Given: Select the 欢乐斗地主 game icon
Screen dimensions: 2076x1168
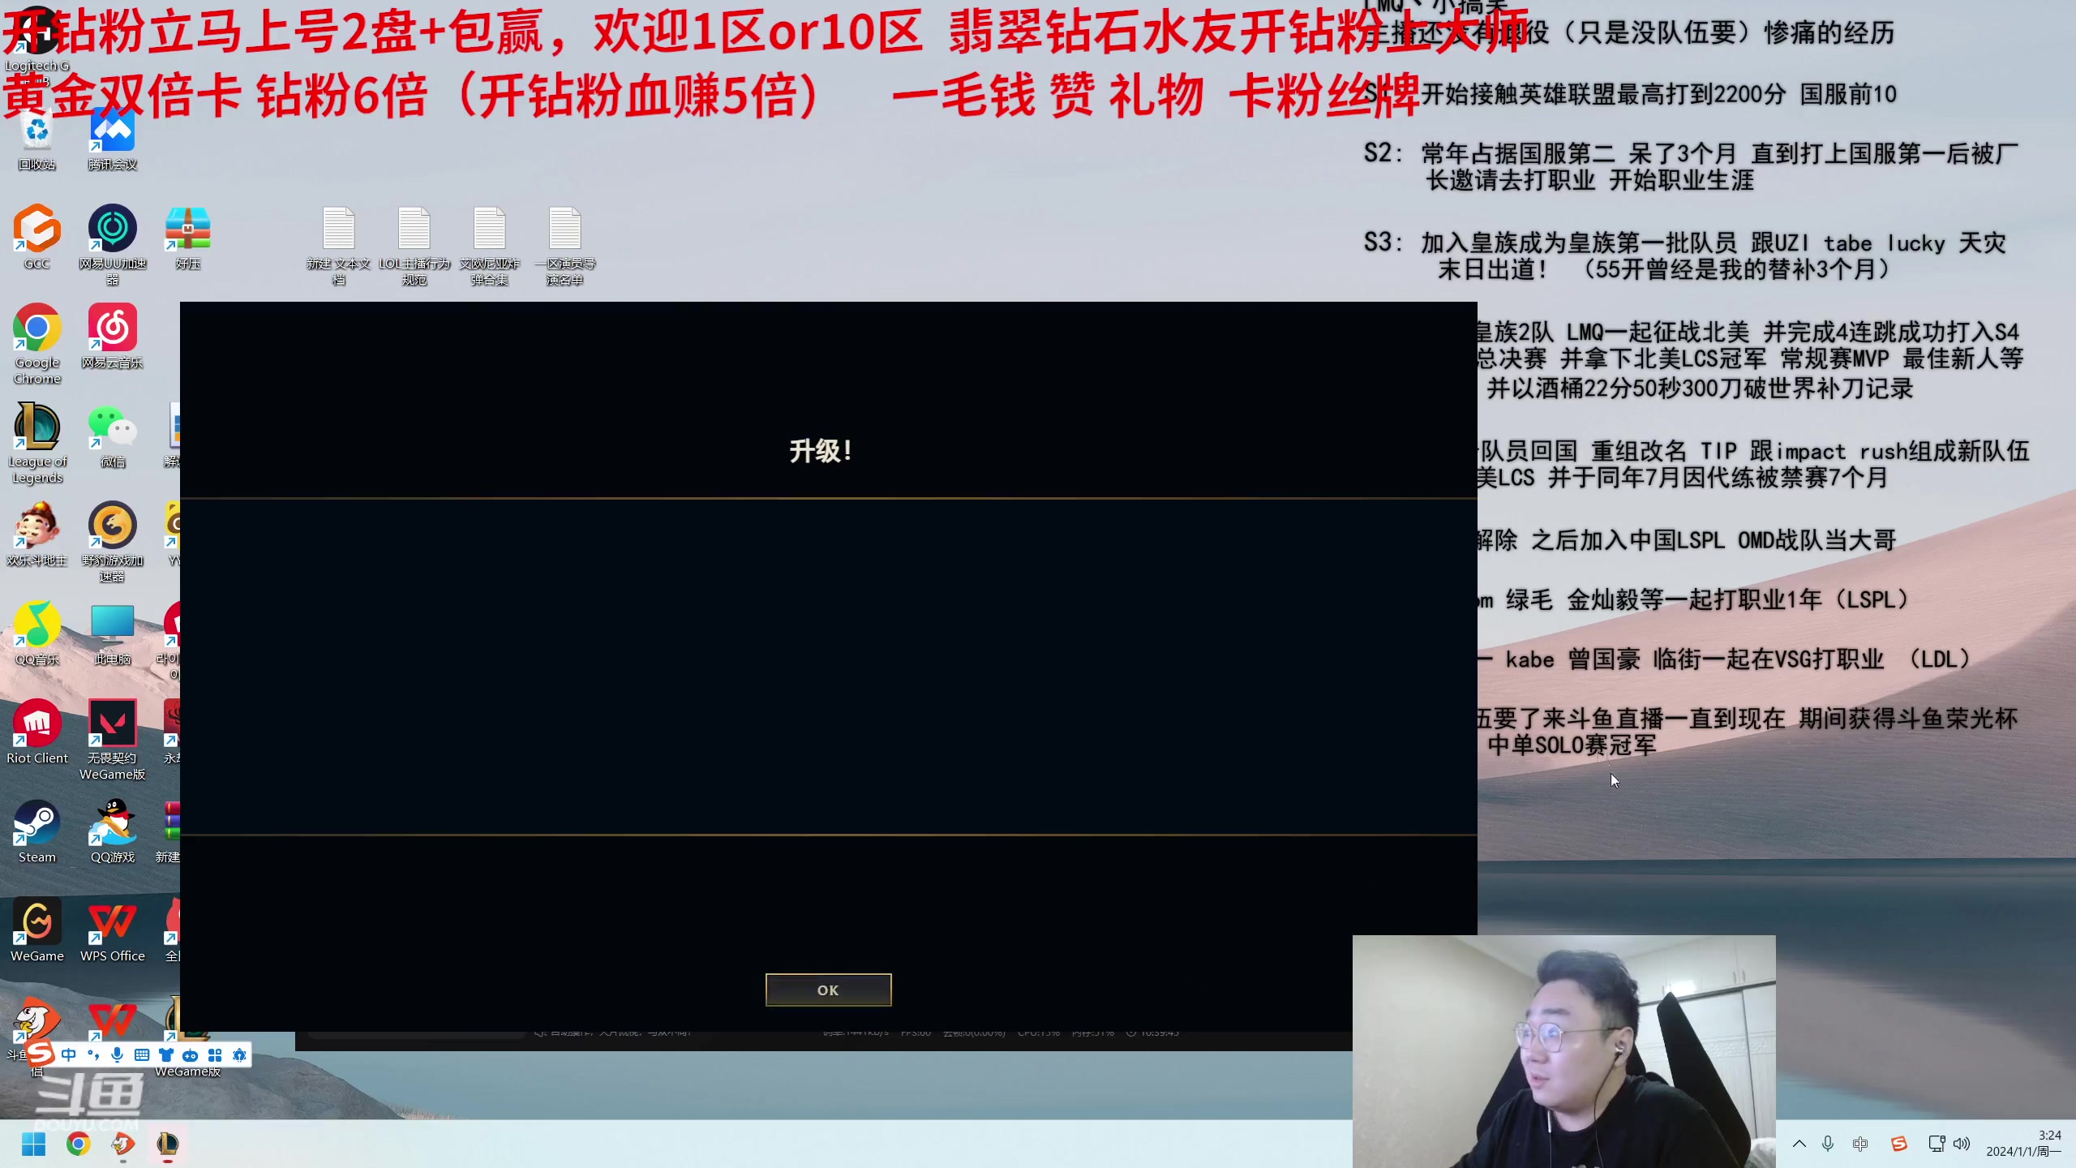Looking at the screenshot, I should pos(37,534).
